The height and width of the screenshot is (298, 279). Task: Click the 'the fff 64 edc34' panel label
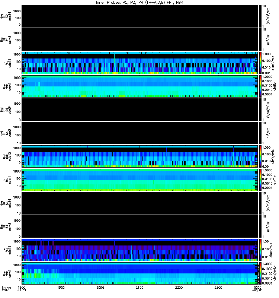[6, 203]
